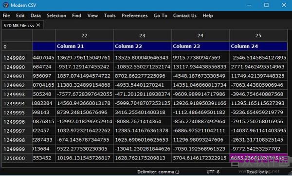Click the Column 21 header cell

coord(84,47)
